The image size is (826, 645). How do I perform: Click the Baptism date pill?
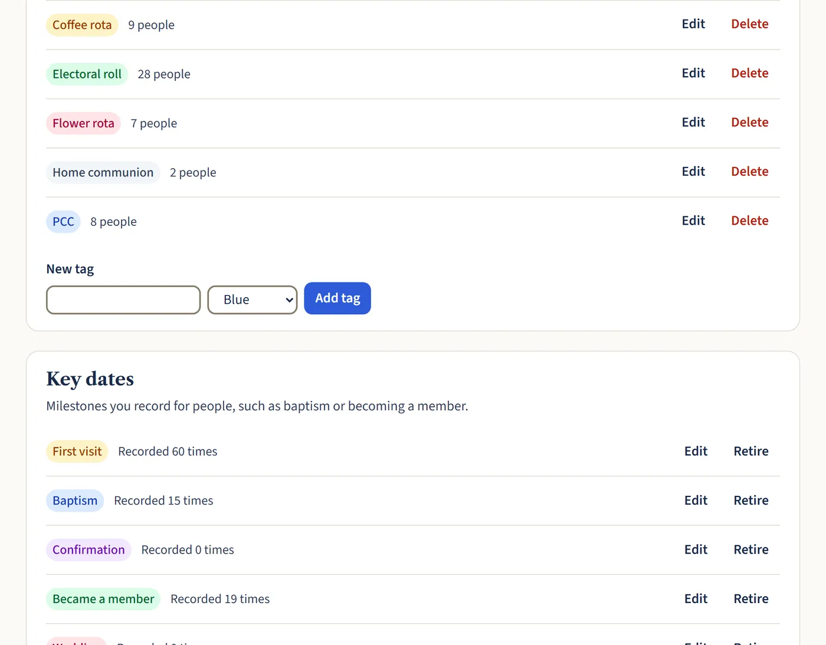[x=75, y=501]
